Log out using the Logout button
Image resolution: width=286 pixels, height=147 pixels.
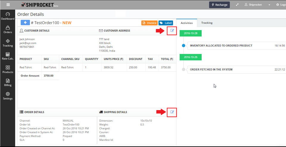click(x=281, y=5)
